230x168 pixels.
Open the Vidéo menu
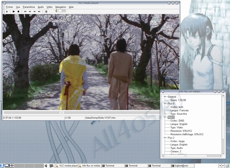point(50,7)
